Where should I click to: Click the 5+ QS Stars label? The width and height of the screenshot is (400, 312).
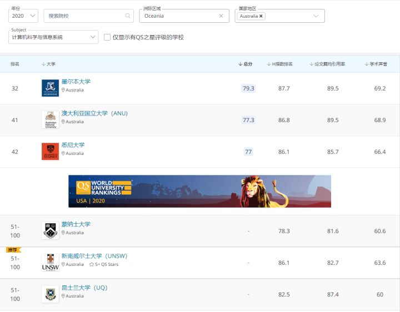click(x=107, y=265)
